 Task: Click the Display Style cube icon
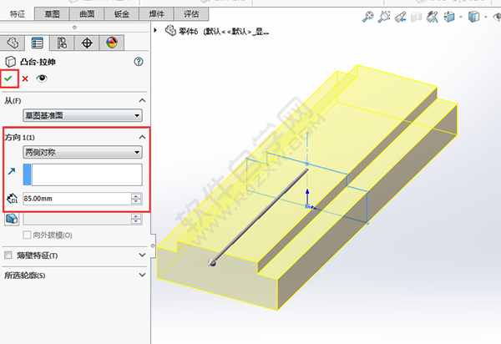point(473,17)
